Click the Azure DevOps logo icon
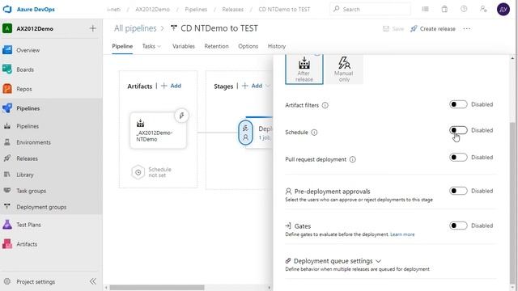 pyautogui.click(x=7, y=9)
